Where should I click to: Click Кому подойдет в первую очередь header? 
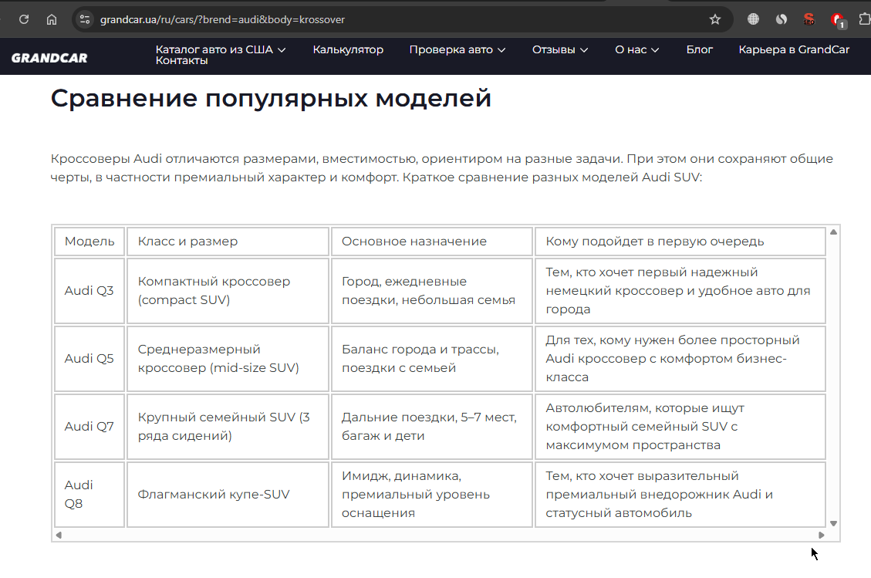pyautogui.click(x=680, y=242)
